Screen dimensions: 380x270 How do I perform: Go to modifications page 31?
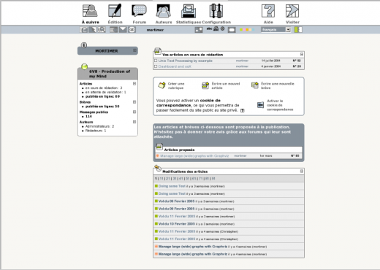click(x=175, y=179)
